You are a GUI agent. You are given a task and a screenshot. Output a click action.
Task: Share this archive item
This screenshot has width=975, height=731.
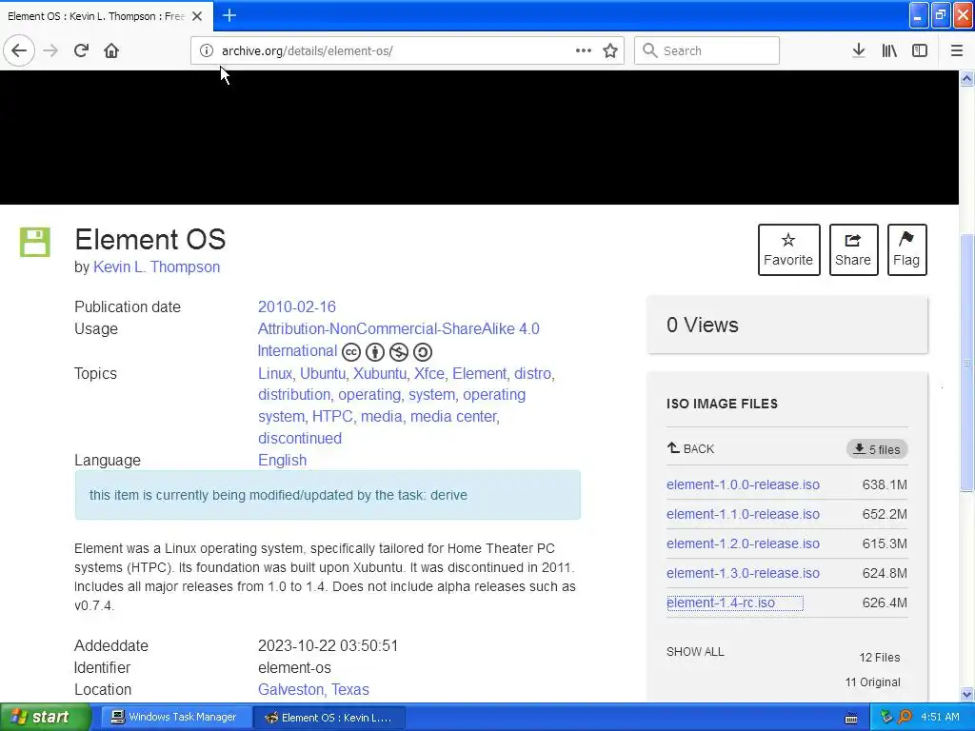pos(853,249)
